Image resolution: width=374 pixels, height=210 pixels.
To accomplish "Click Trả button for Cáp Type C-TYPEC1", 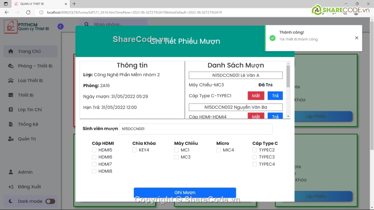I will [x=275, y=96].
